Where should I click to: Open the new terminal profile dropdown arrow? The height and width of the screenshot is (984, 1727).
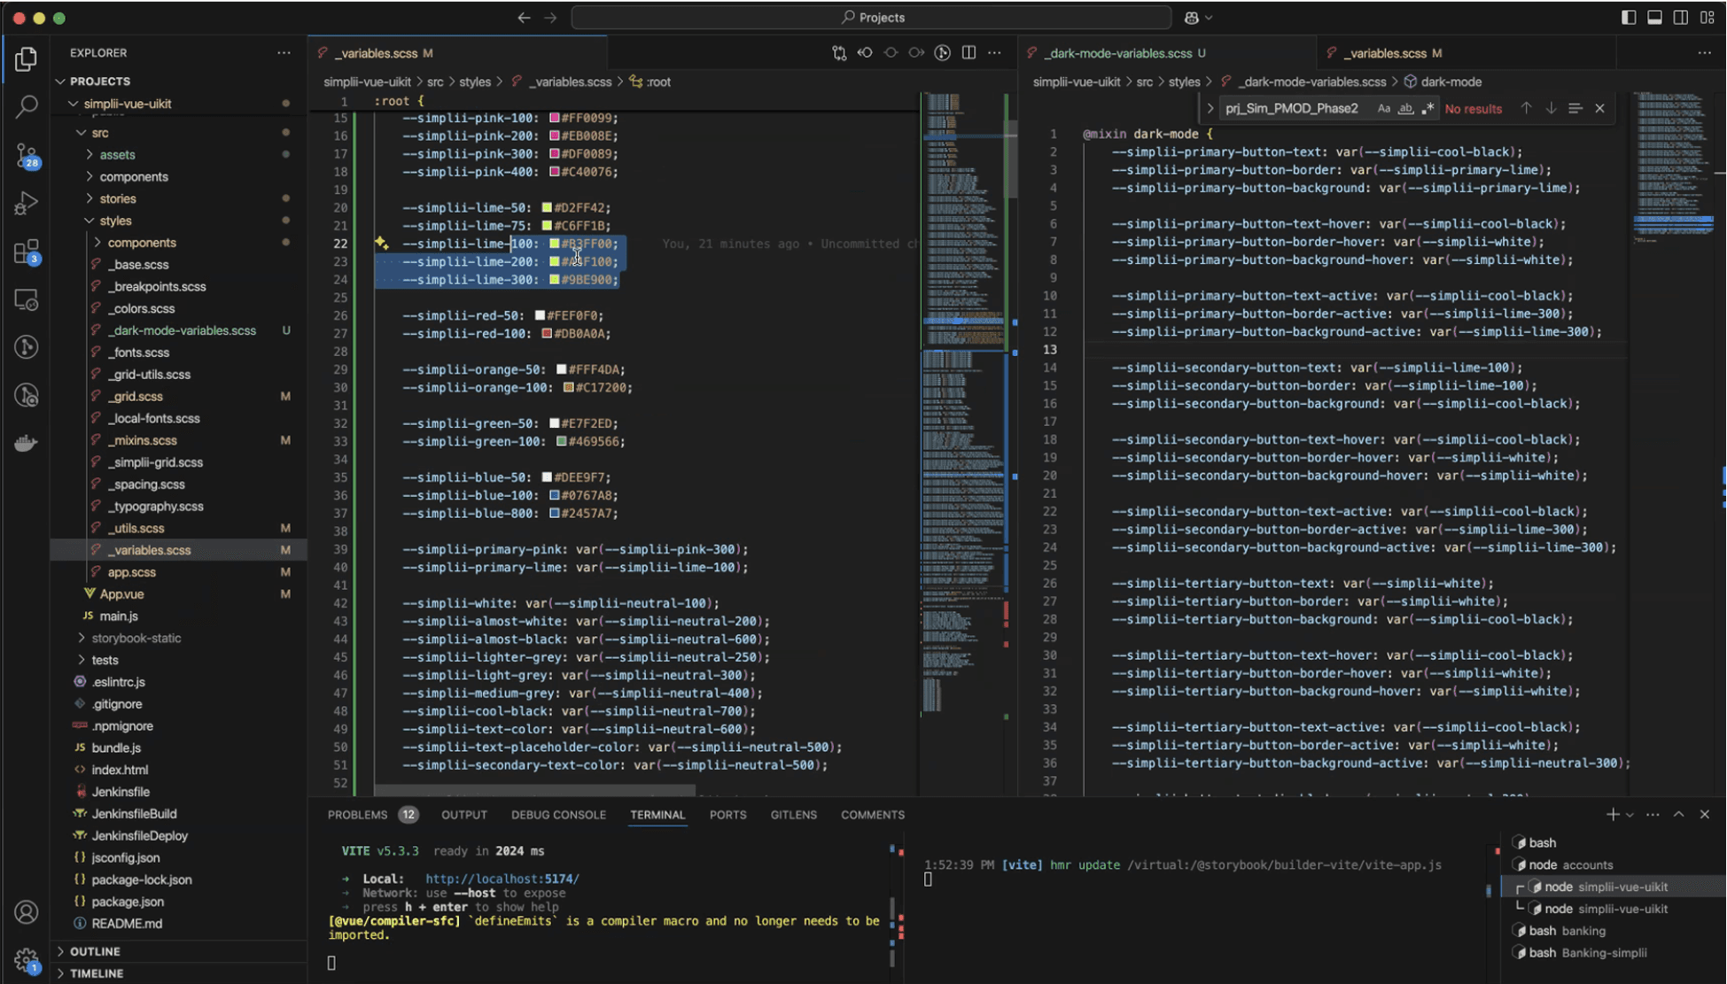coord(1630,815)
